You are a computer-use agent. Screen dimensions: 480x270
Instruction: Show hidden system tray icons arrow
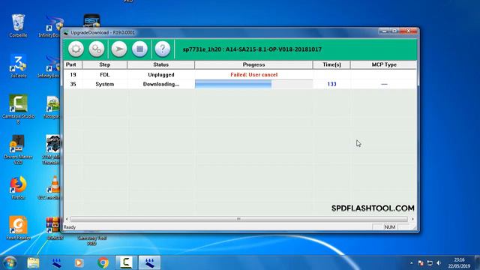point(412,263)
